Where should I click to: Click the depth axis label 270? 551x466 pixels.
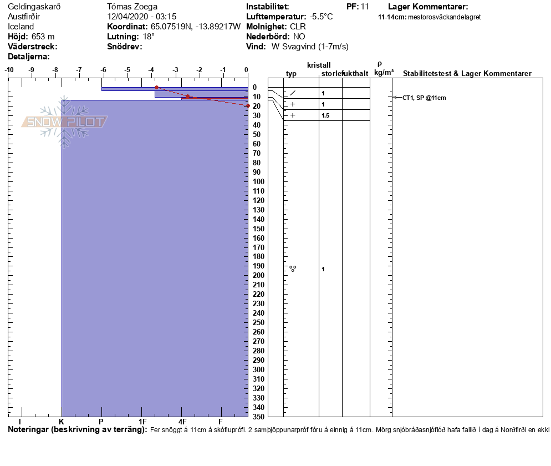click(x=259, y=341)
